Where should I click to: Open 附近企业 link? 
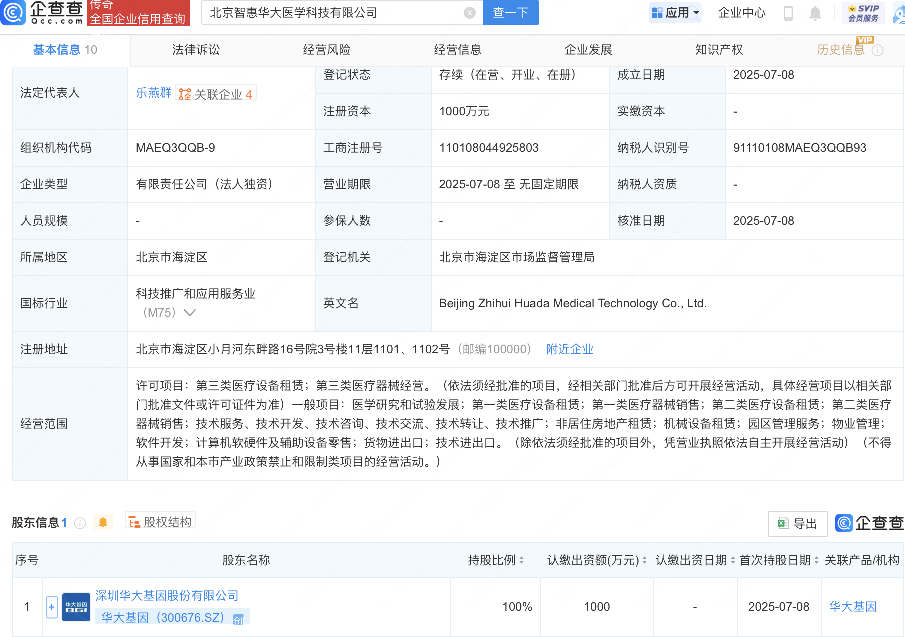[570, 349]
